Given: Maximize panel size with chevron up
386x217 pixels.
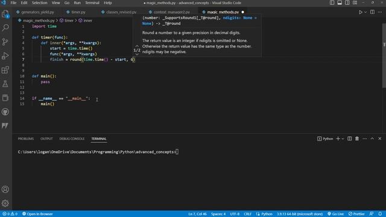Looking at the screenshot, I should (372, 139).
